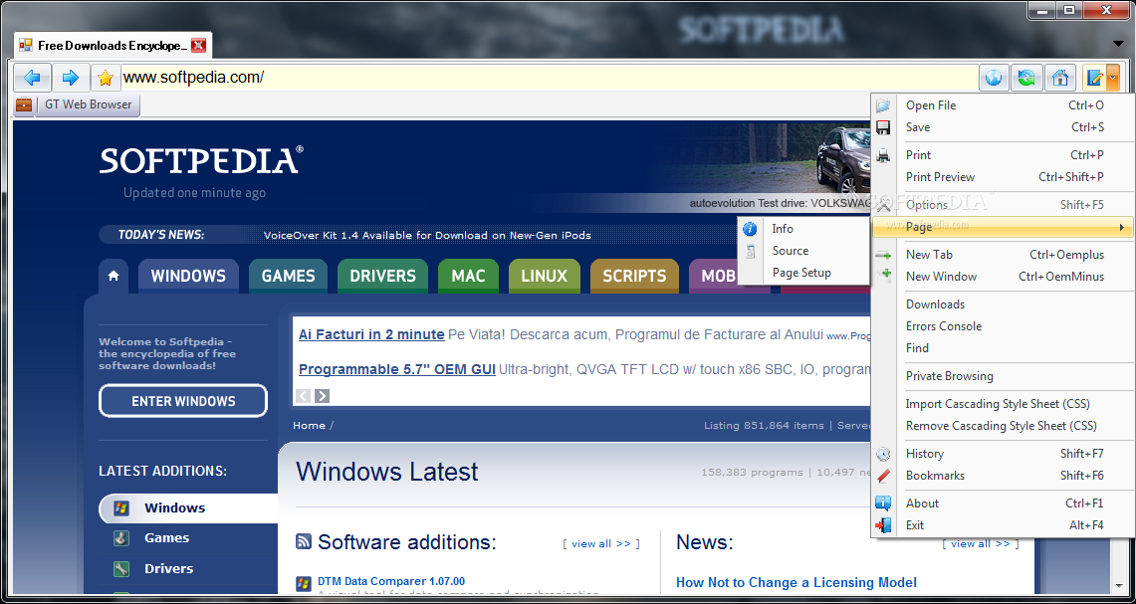Click the ad next arrow button

point(322,396)
